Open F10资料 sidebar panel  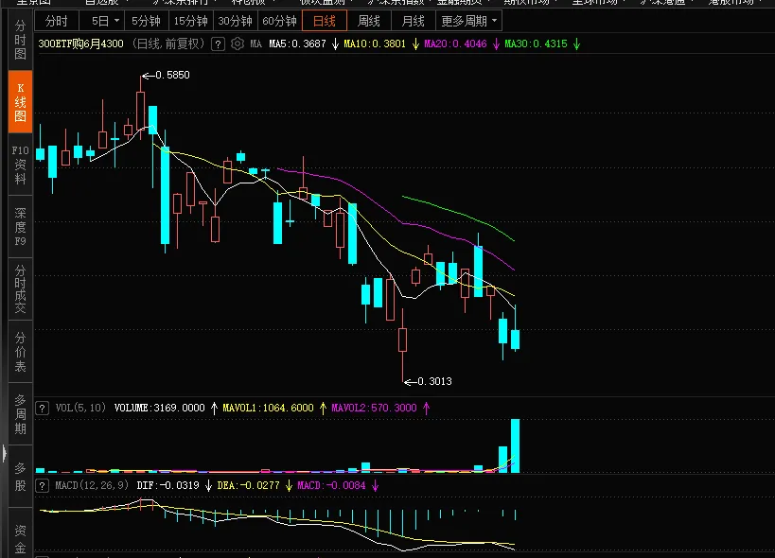click(x=20, y=165)
